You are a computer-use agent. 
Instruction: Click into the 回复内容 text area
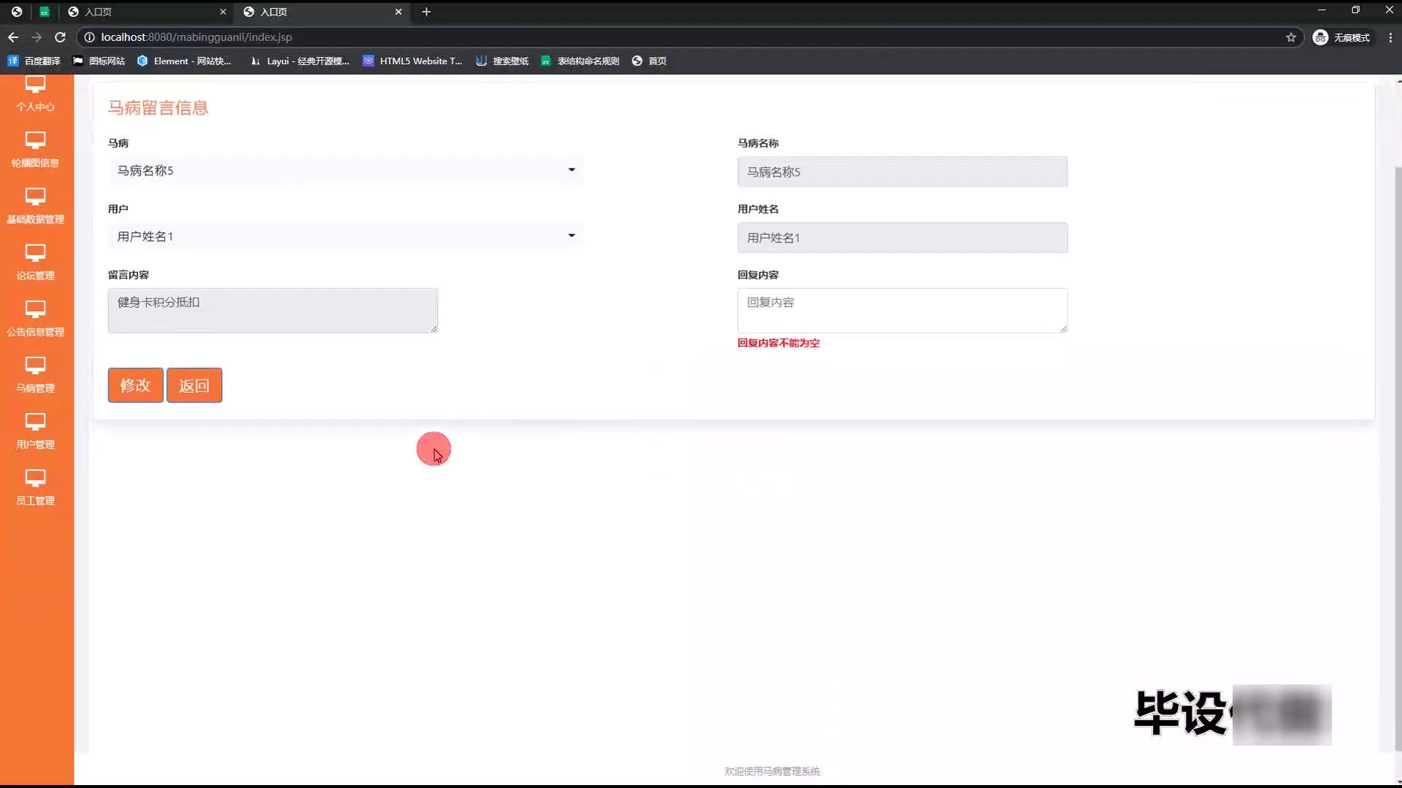(x=902, y=311)
